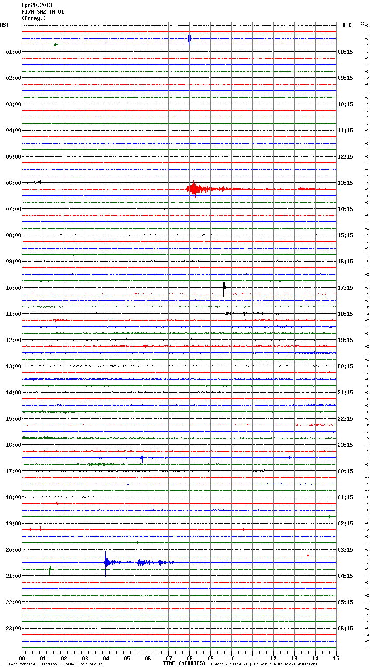Click the 22:15 UTC time label
371x670 pixels.
tap(345, 419)
